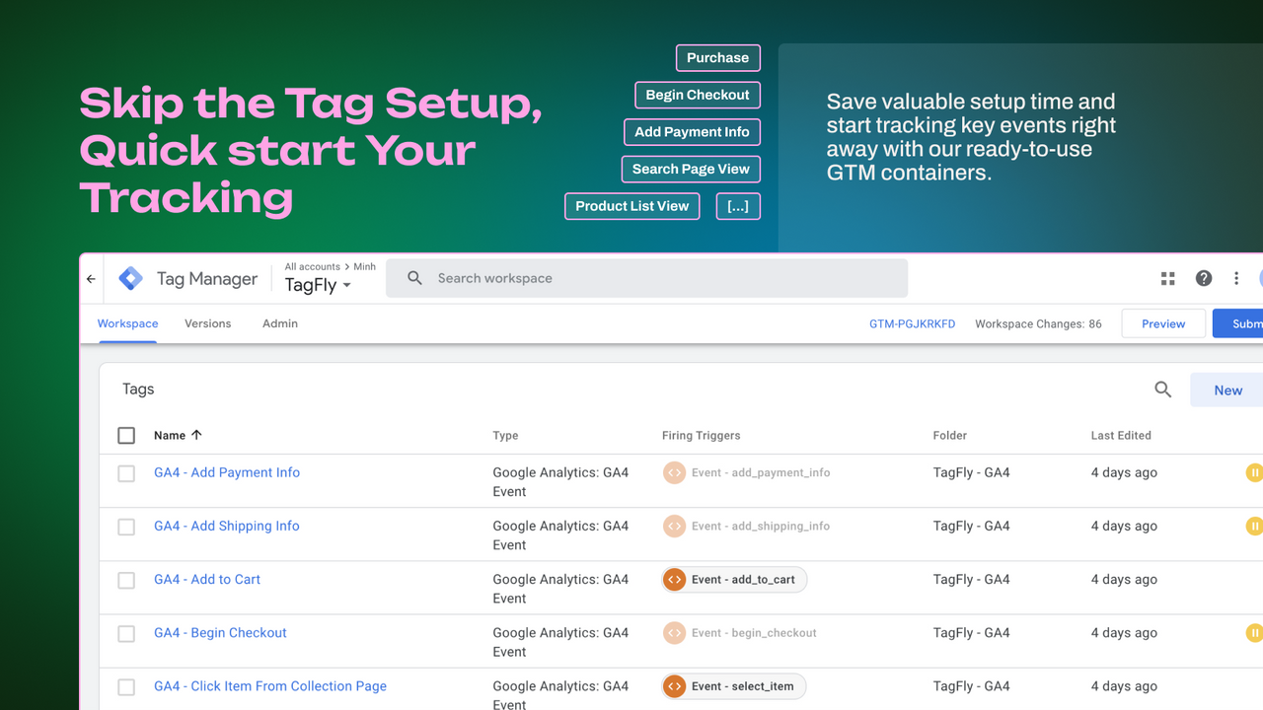
Task: Open the three-dot more options menu
Action: 1236,279
